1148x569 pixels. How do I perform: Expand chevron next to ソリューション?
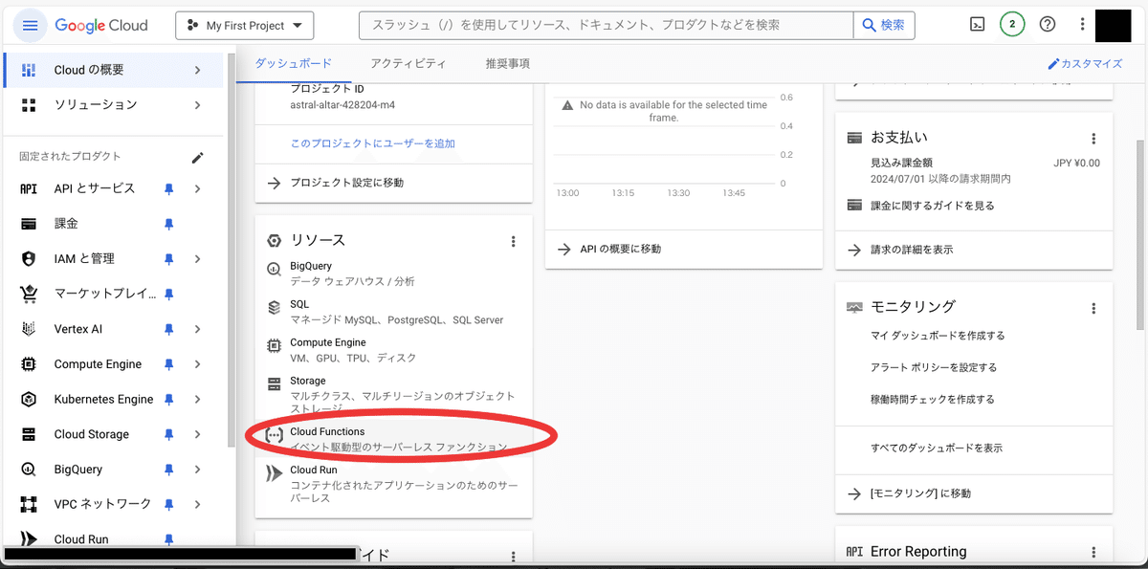coord(197,104)
